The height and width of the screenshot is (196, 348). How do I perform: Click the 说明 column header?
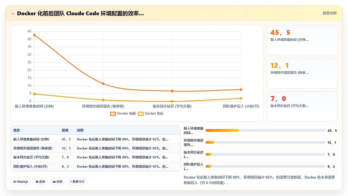[x=80, y=130]
